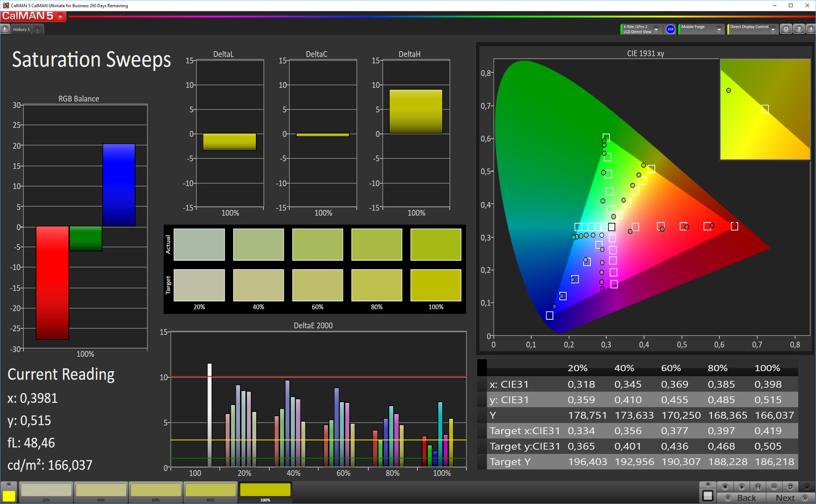Viewport: 816px width, 504px height.
Task: Click the blue 218 meter indicator
Action: pos(670,29)
